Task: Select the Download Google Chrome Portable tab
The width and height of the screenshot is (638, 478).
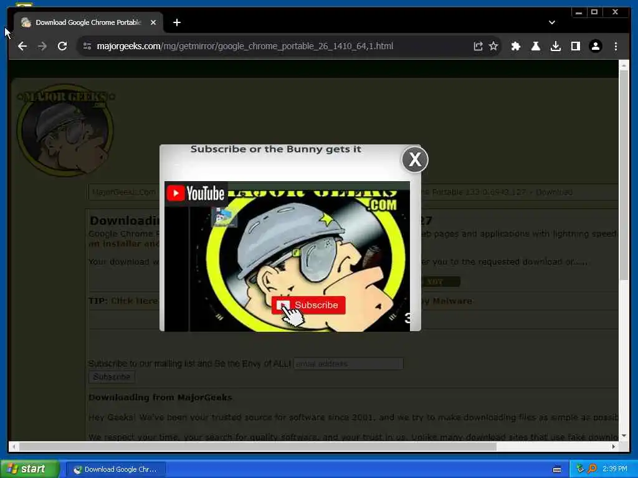Action: coord(88,22)
